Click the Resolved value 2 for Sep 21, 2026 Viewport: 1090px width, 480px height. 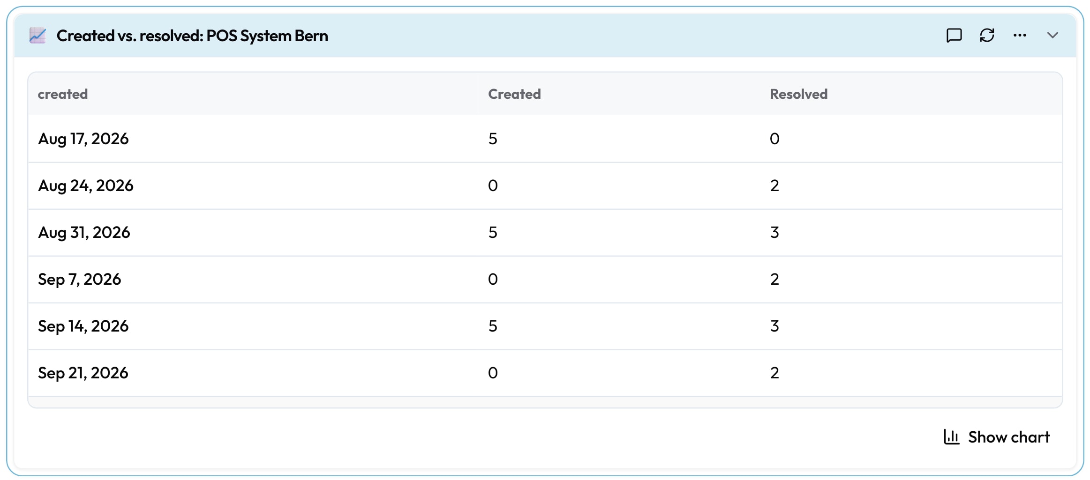tap(774, 373)
